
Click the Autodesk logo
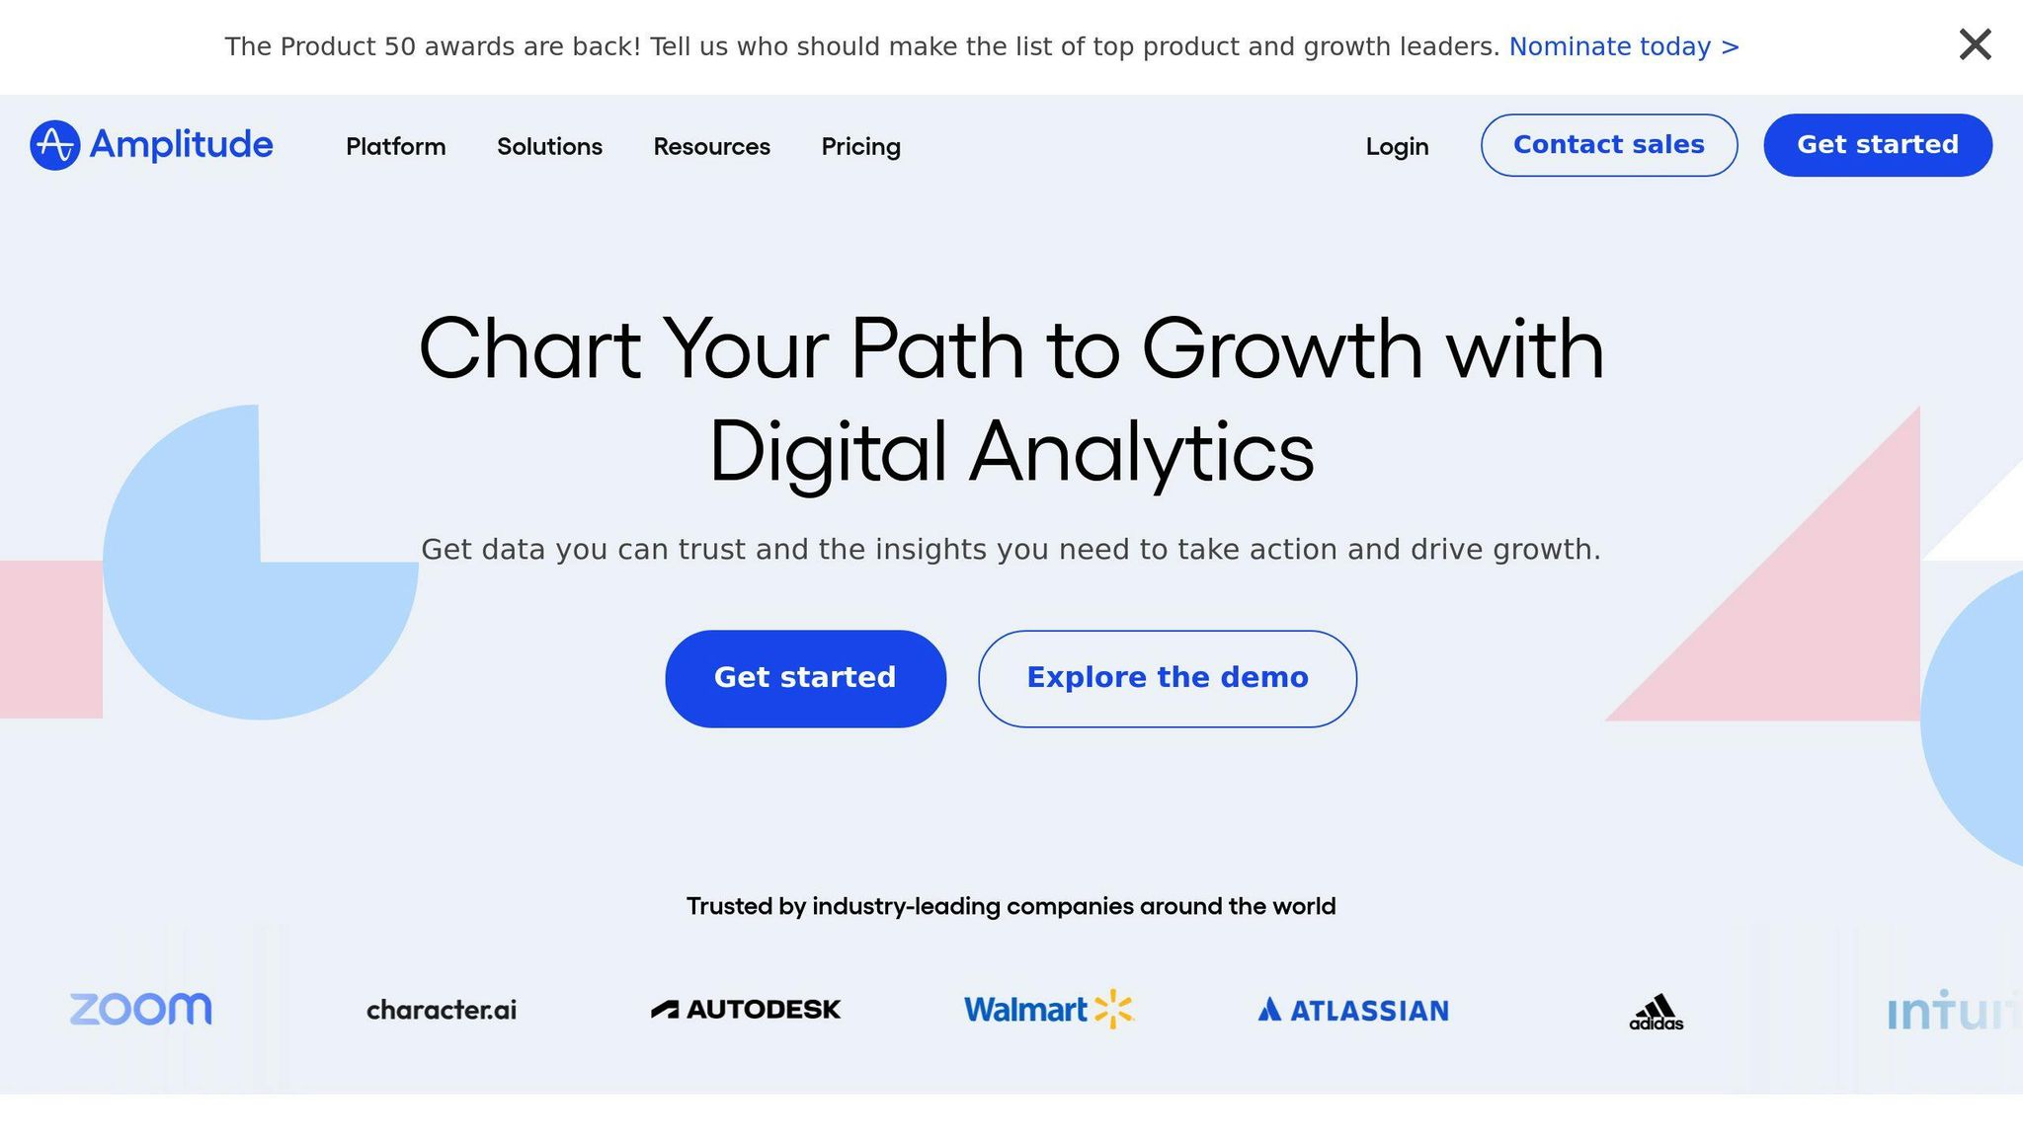coord(746,1009)
